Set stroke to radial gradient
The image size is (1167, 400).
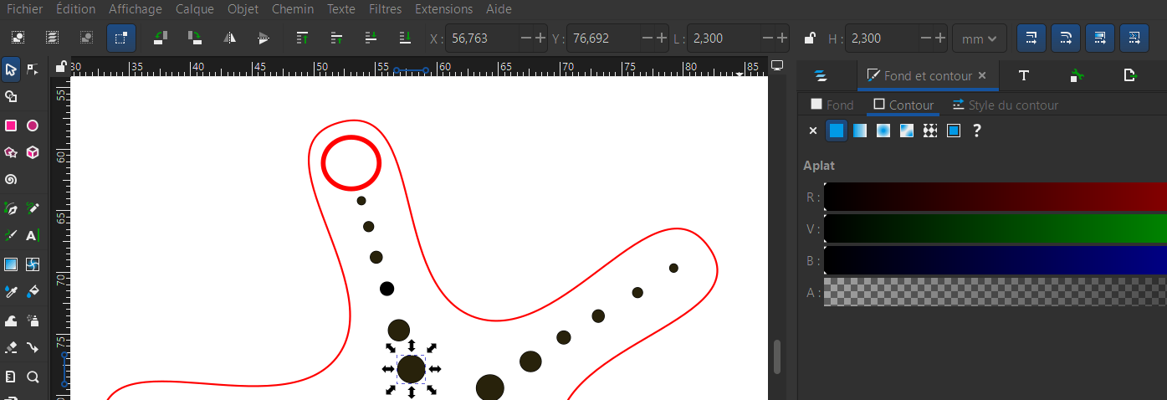click(883, 131)
